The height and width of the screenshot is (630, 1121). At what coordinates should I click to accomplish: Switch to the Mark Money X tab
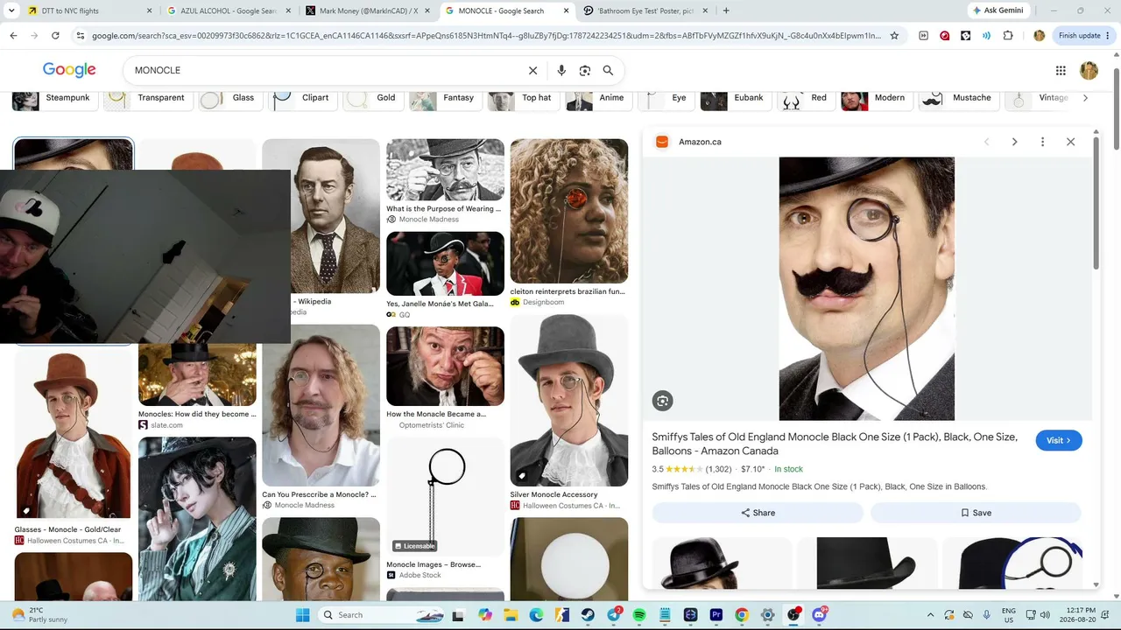[367, 10]
